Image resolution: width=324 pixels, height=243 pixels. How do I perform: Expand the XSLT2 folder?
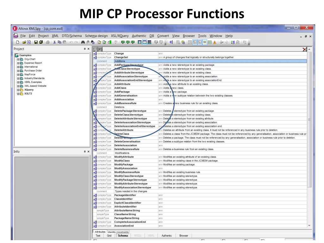pos(18,94)
